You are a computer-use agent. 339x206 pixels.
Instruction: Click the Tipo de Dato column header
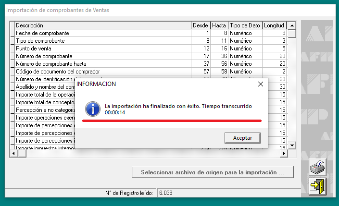point(245,25)
